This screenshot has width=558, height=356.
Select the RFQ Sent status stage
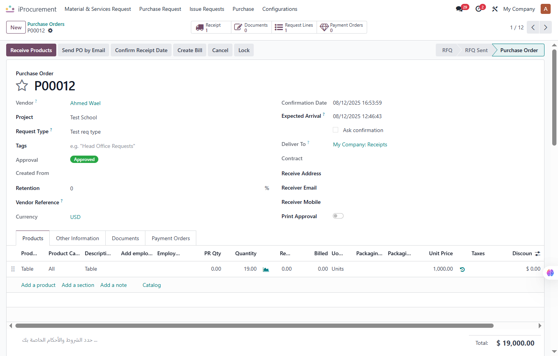(x=476, y=50)
